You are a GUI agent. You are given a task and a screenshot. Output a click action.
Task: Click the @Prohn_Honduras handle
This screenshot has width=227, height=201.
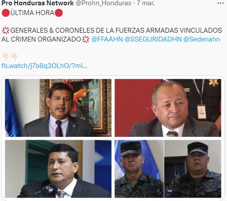click(x=103, y=3)
